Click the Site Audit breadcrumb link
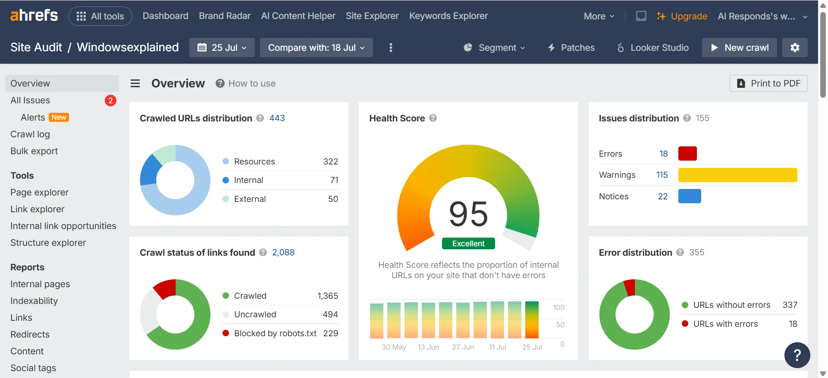Screen dimensions: 828x378 36,47
